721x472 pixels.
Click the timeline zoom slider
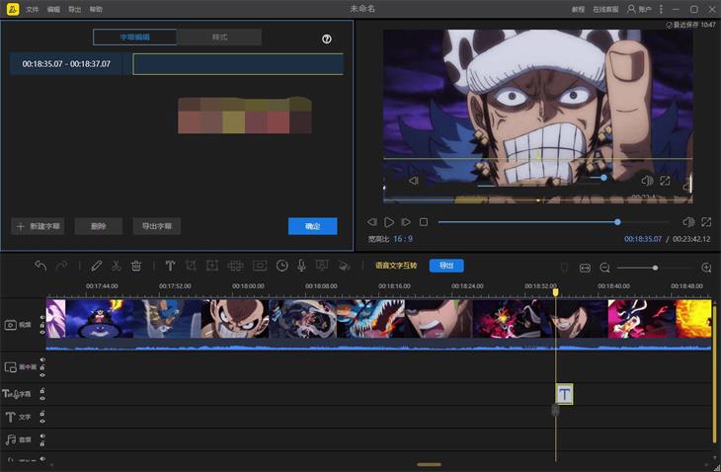656,268
